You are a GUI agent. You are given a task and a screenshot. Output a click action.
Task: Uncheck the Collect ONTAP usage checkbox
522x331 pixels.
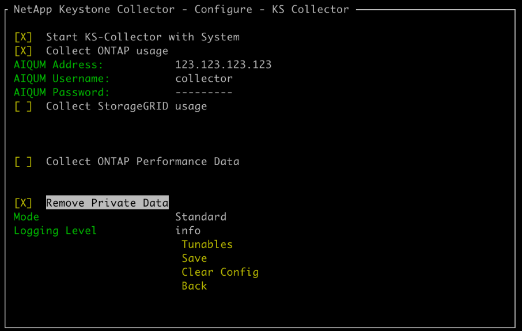23,51
